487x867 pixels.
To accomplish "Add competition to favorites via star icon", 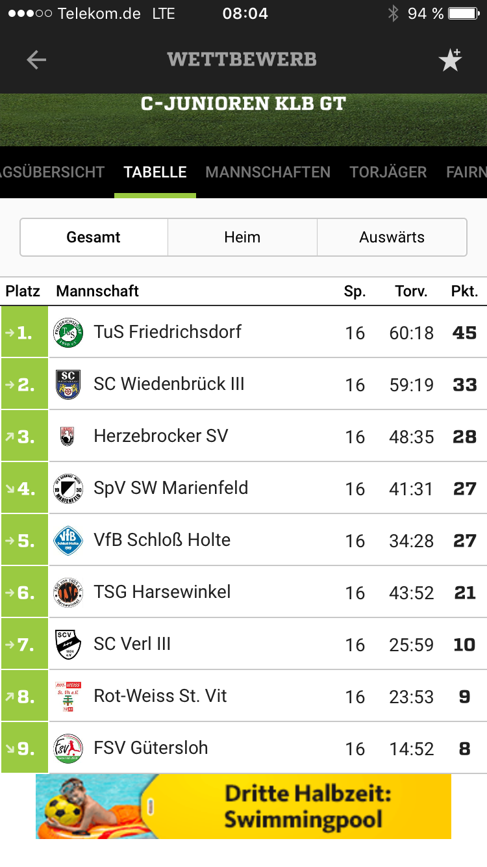I will [x=449, y=60].
